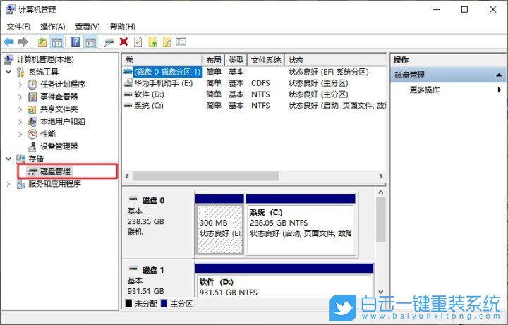Screen dimensions: 508x325
Task: Collapse the 磁盘管理 actions section arrow
Action: pos(499,75)
